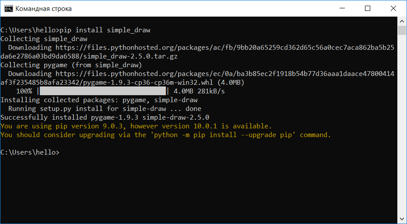The height and width of the screenshot is (224, 407).
Task: Click the white pygame download progress bar
Action: 103,91
